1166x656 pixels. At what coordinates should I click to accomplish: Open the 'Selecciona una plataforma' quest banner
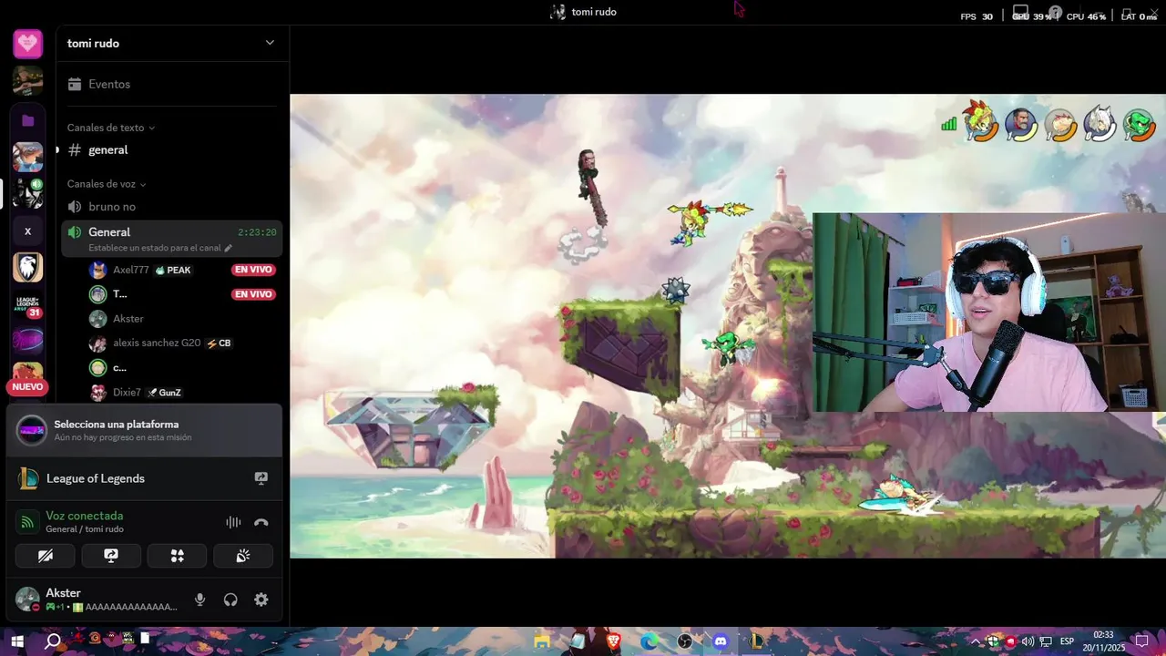144,430
